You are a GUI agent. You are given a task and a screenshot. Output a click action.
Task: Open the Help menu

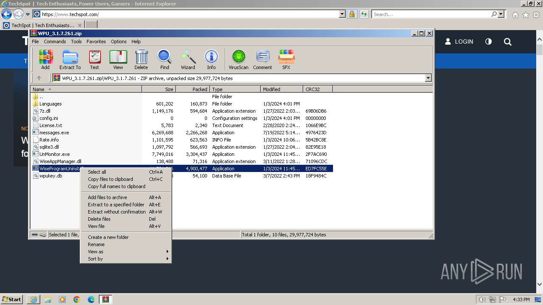(x=136, y=42)
